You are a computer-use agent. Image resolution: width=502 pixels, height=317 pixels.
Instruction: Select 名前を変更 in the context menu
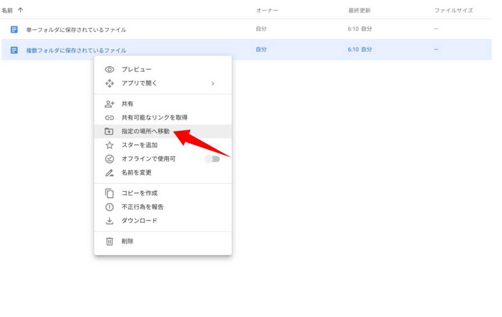click(137, 172)
